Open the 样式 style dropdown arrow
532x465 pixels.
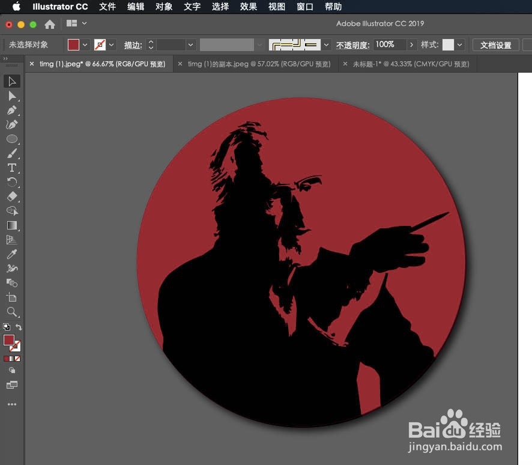(459, 45)
